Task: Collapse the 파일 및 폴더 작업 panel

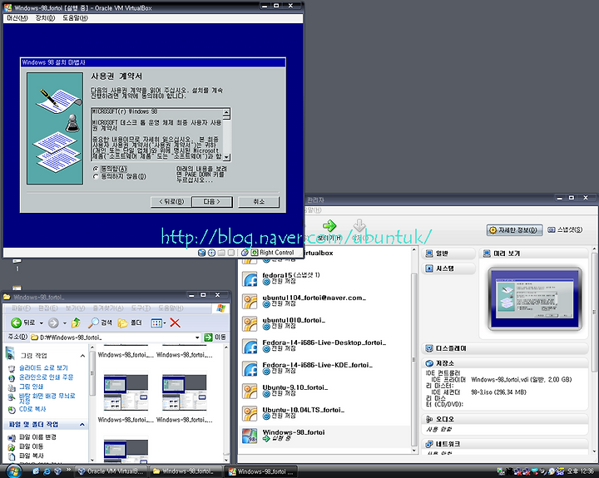Action: [x=82, y=425]
